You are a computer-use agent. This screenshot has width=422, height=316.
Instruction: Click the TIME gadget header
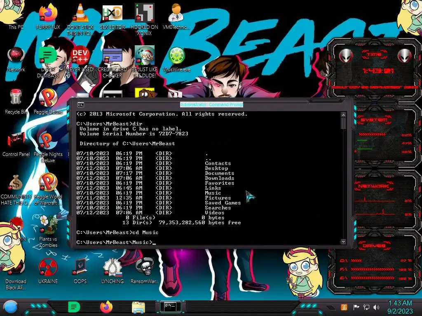click(374, 54)
